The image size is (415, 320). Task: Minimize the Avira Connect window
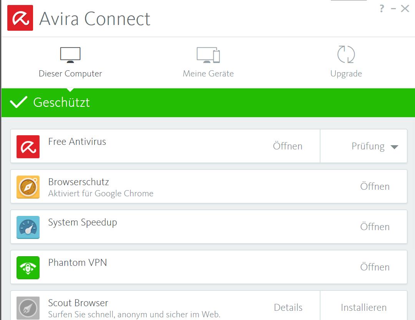click(393, 9)
